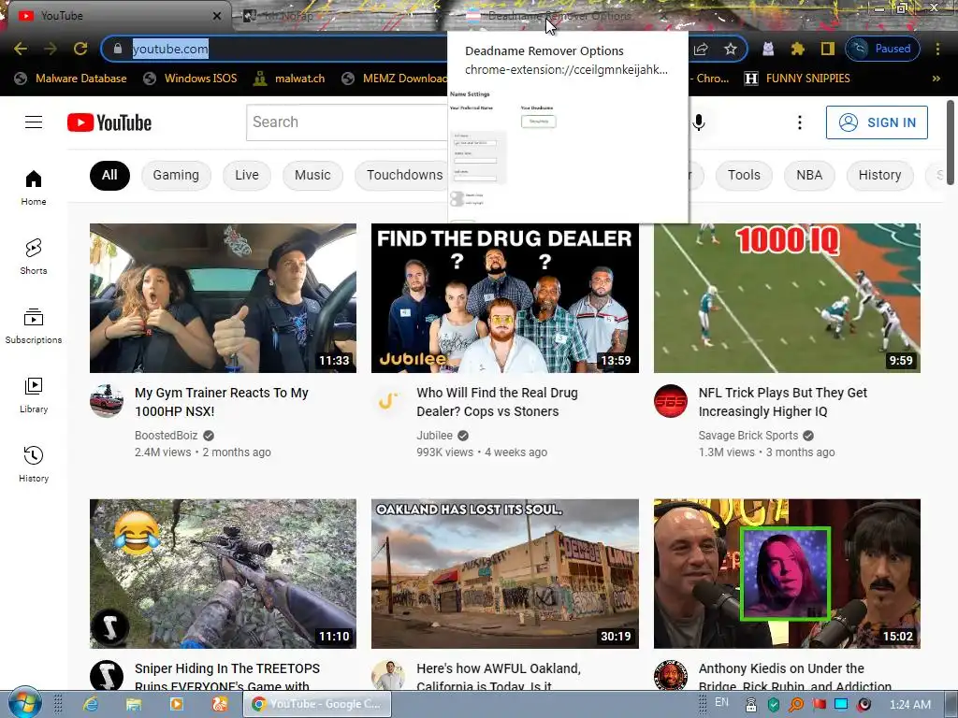Click the taskbar clock showing 1:24 AM
This screenshot has width=958, height=718.
pyautogui.click(x=909, y=705)
